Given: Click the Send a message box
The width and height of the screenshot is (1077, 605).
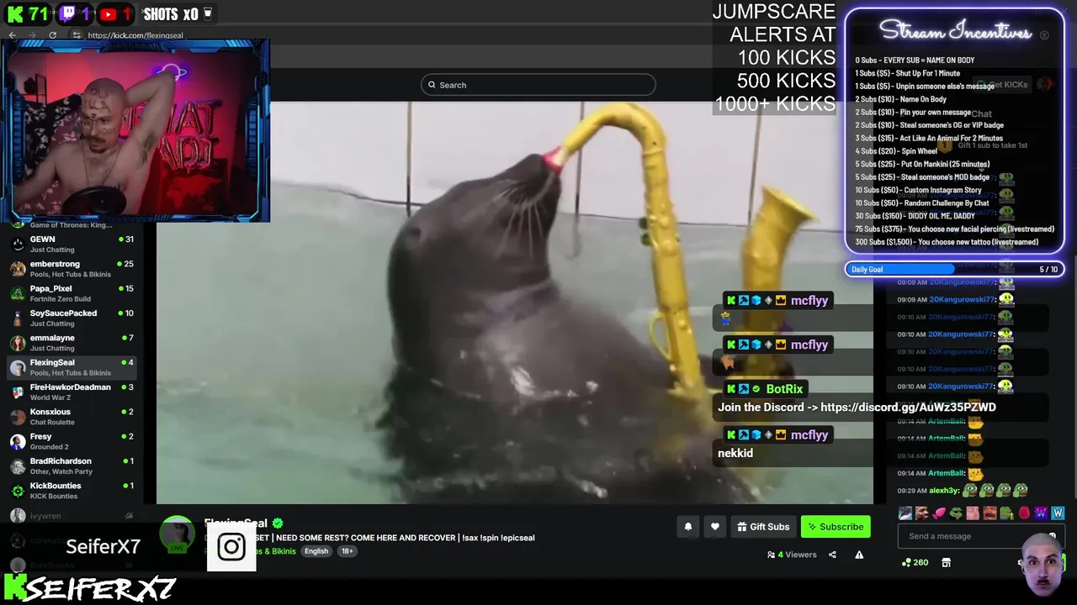Looking at the screenshot, I should pyautogui.click(x=979, y=536).
